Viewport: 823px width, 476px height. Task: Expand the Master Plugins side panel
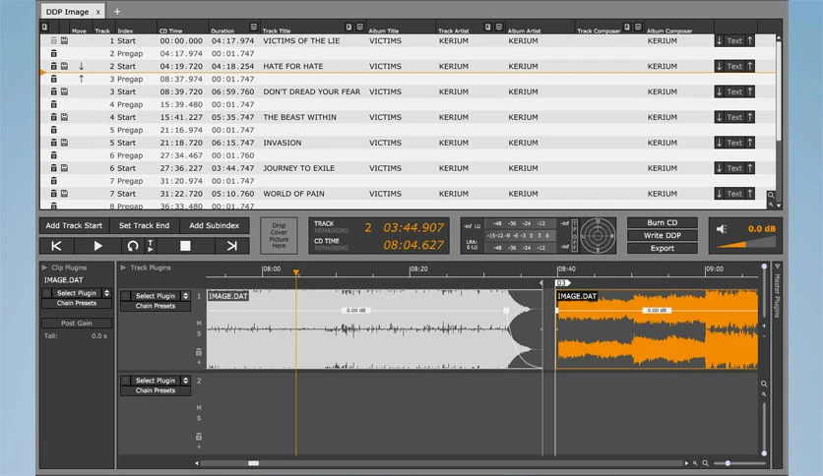point(778,267)
